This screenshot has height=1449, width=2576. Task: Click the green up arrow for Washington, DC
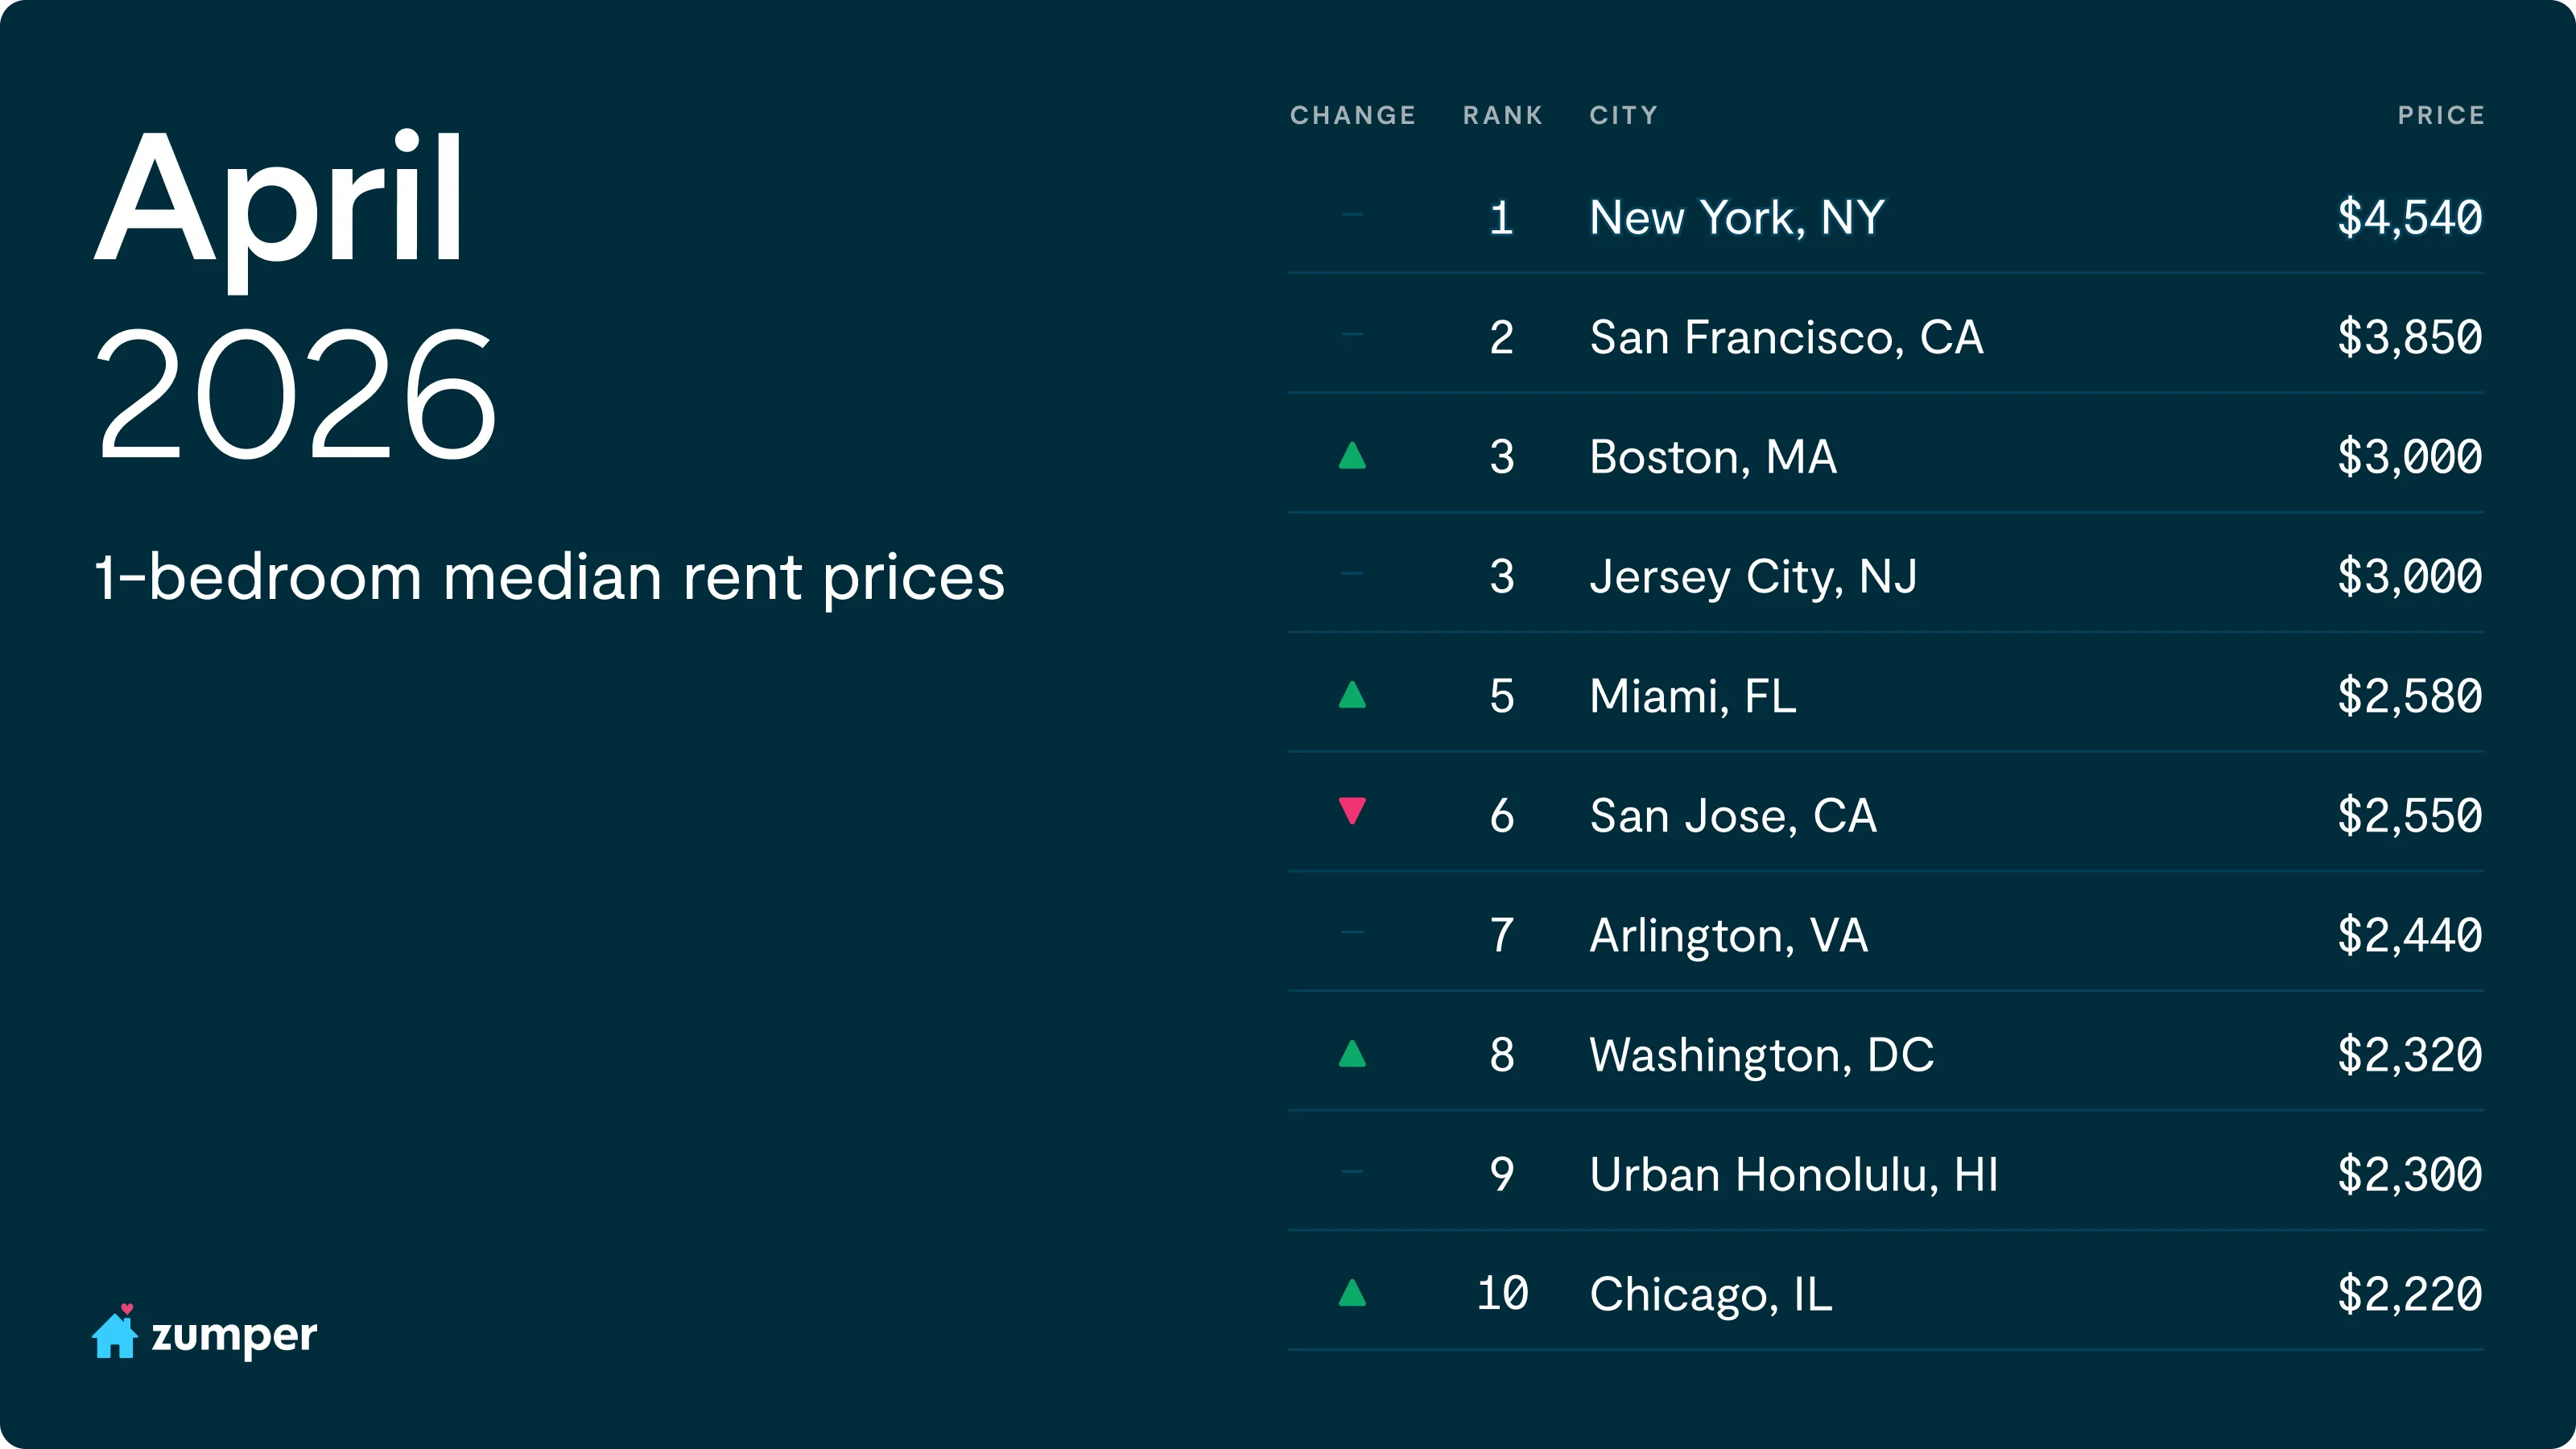[1352, 1054]
